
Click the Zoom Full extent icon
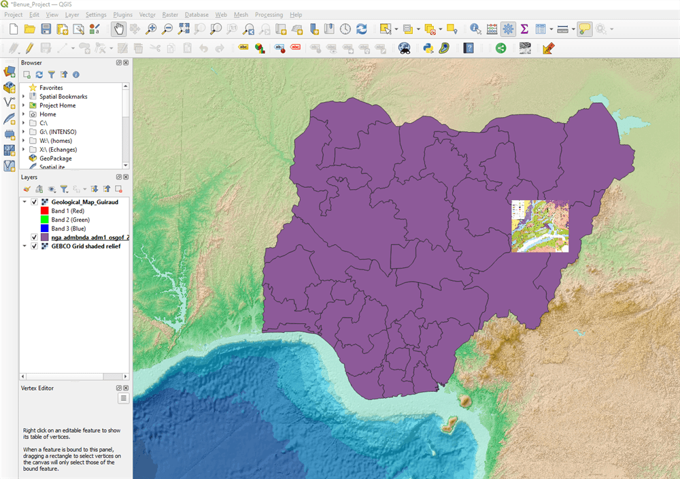[184, 29]
